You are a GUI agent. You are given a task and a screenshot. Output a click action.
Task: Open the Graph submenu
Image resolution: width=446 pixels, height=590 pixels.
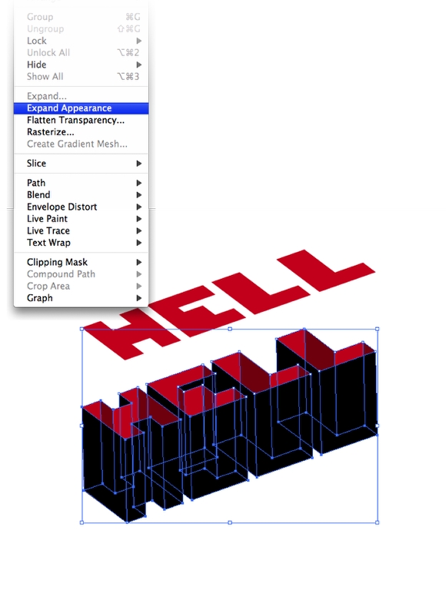(81, 298)
